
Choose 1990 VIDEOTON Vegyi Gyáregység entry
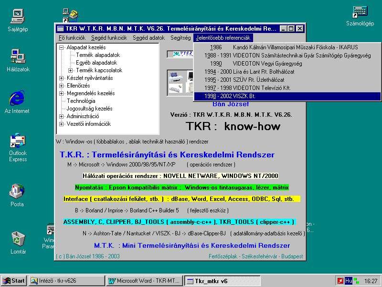(287, 64)
